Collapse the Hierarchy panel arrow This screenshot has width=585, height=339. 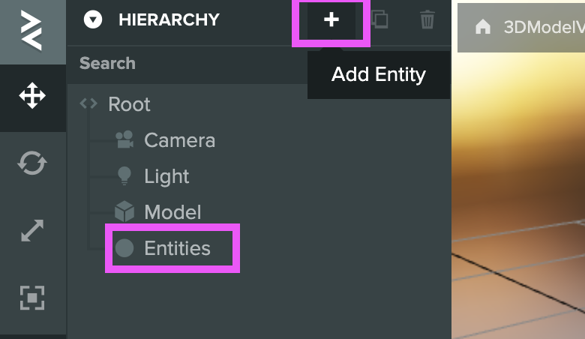pos(93,20)
